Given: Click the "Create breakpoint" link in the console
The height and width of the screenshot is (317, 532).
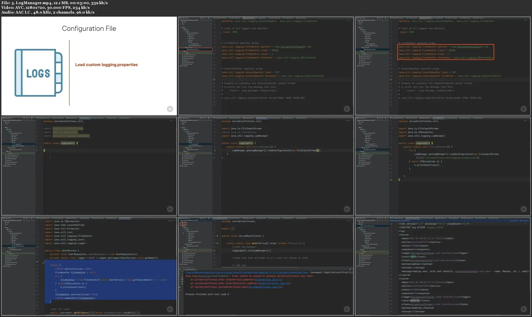Looking at the screenshot, I should [x=220, y=276].
